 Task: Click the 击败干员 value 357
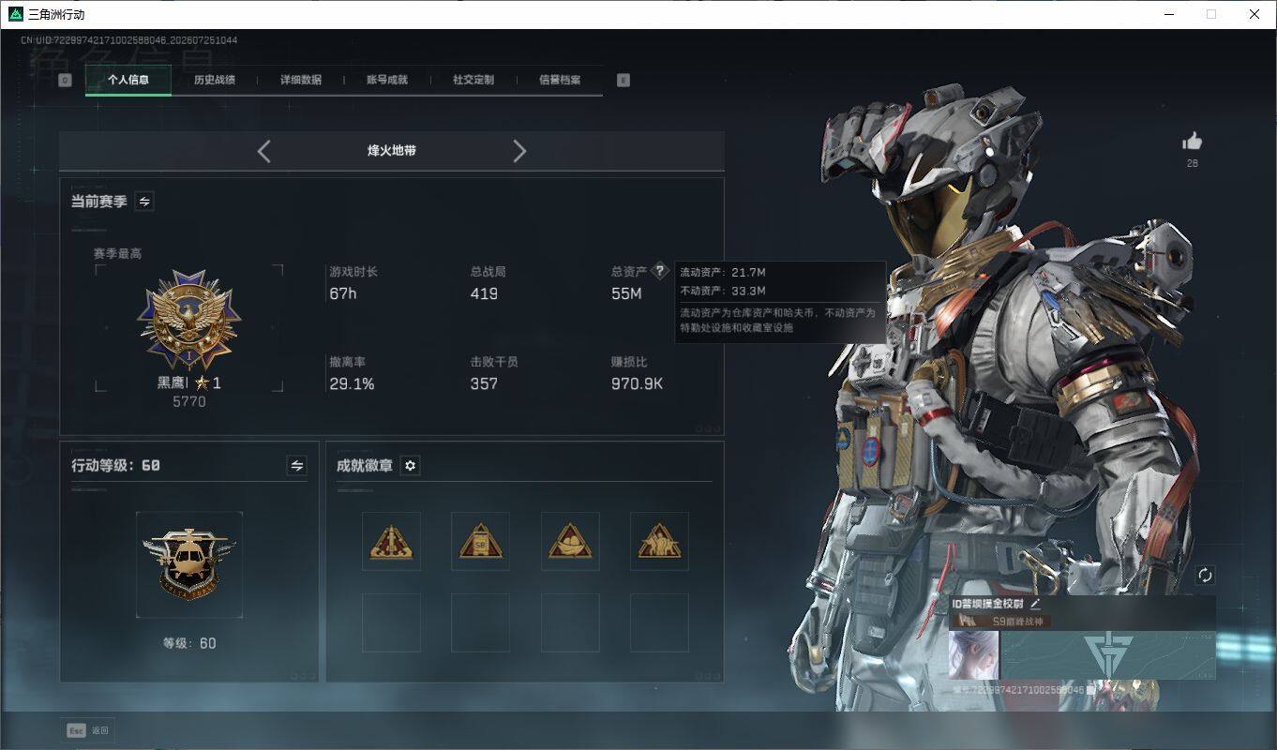click(484, 383)
